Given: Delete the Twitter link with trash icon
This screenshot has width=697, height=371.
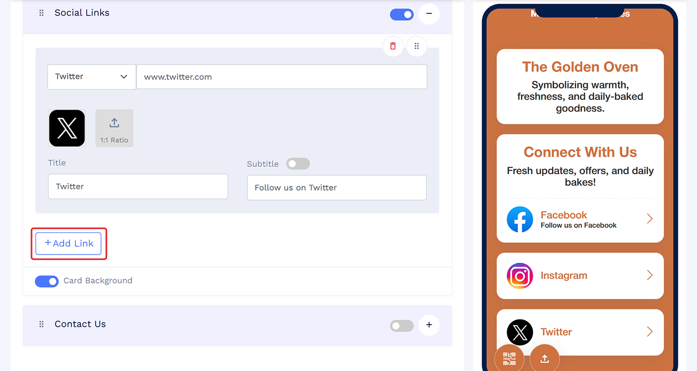Looking at the screenshot, I should [x=393, y=46].
